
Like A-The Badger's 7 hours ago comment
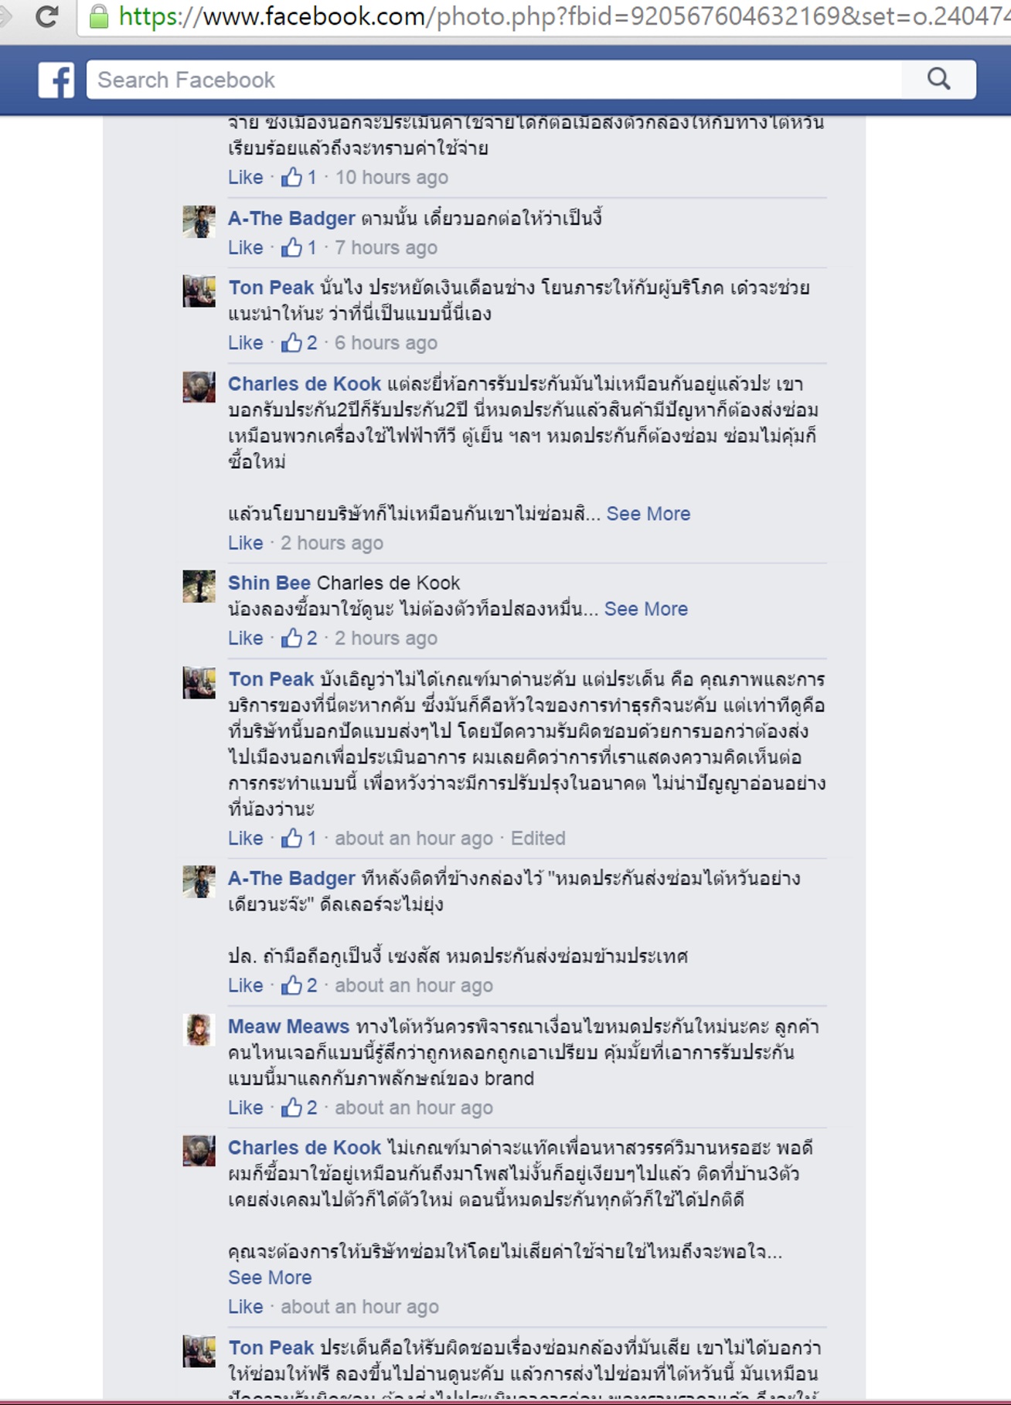click(245, 248)
